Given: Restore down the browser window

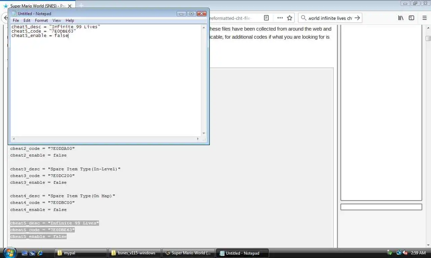Looking at the screenshot, I should point(415,3).
